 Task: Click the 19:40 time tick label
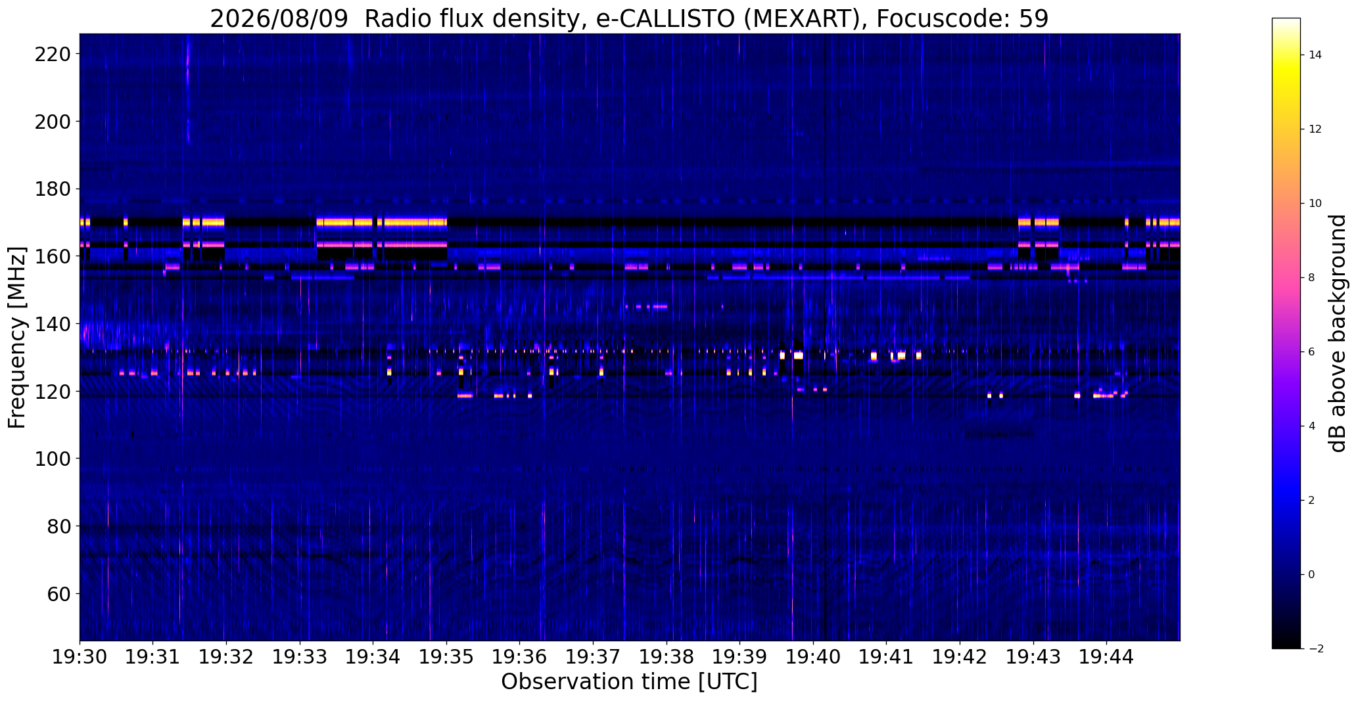pyautogui.click(x=814, y=656)
